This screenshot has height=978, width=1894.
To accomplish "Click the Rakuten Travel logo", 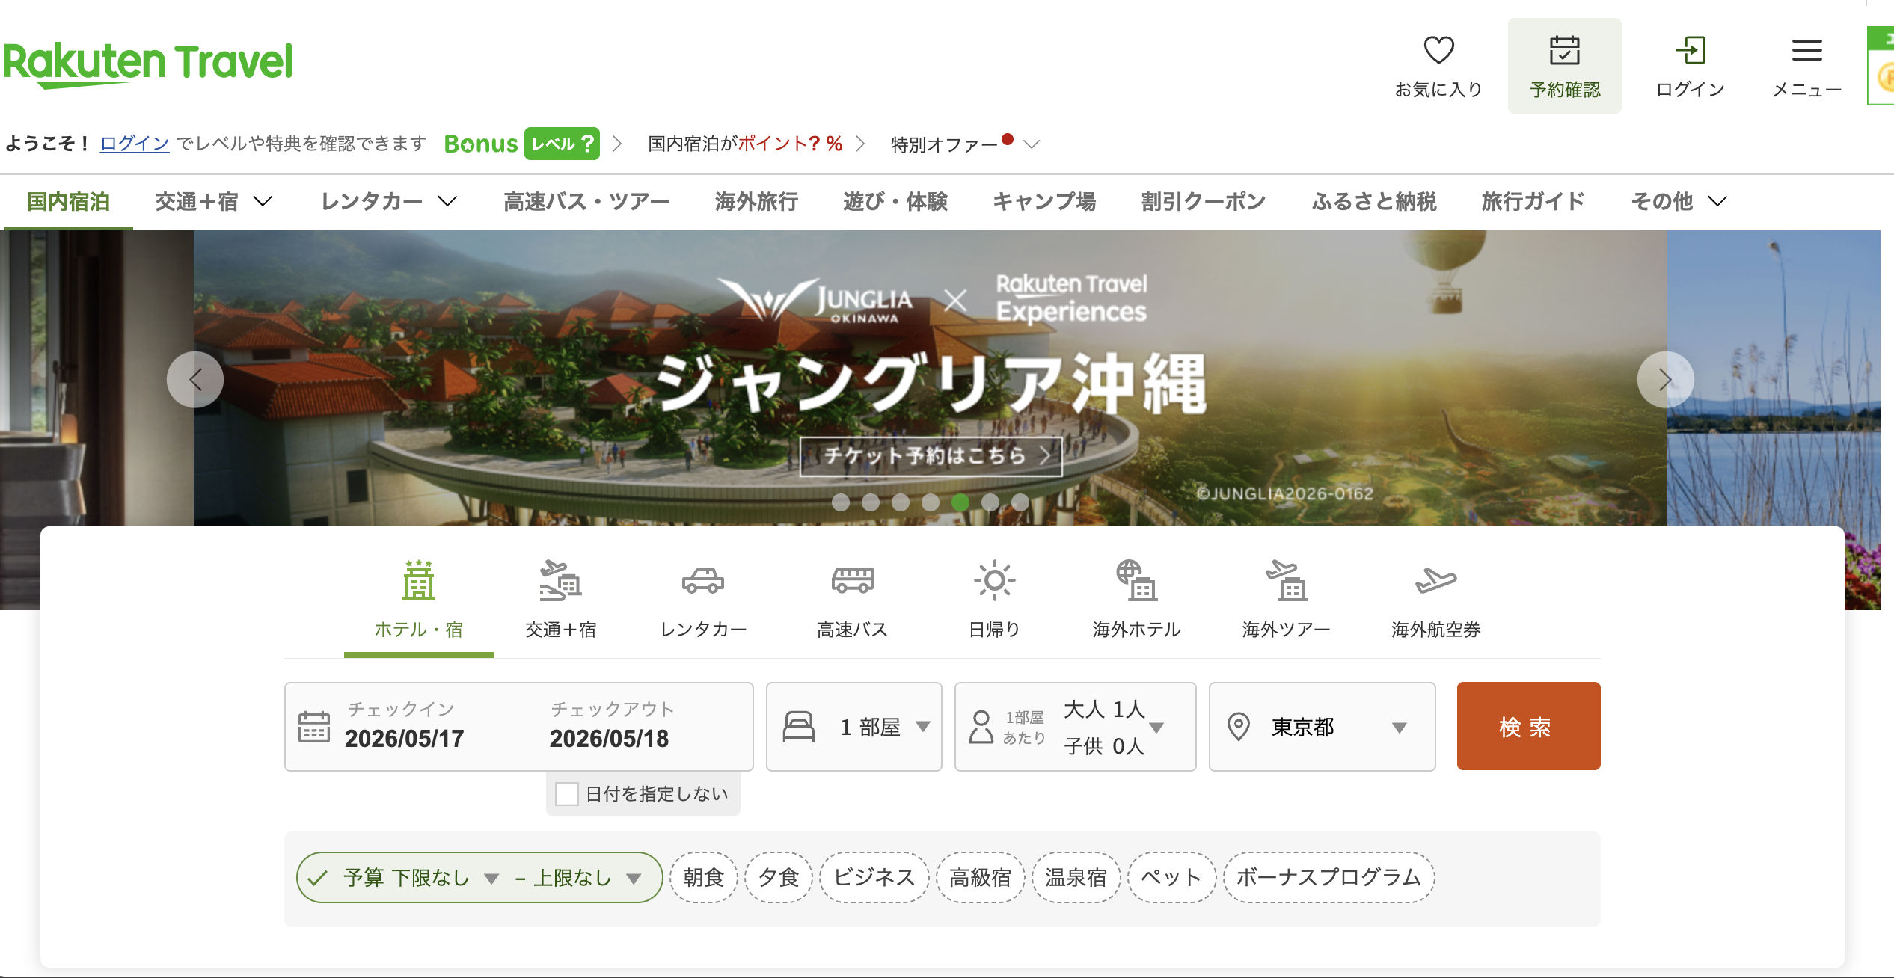I will [x=148, y=64].
